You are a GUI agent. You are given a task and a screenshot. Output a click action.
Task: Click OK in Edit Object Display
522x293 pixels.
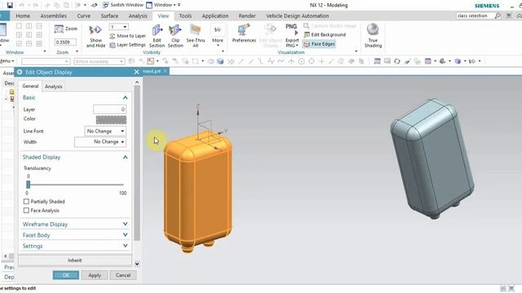(65, 275)
